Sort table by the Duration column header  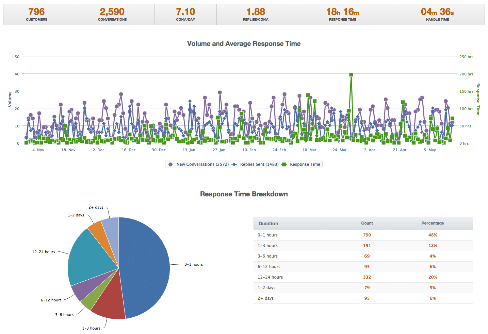pos(268,224)
